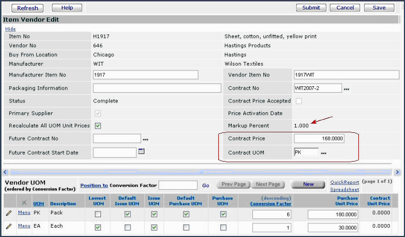The width and height of the screenshot is (405, 237).
Task: Open Menu for the PK row
Action: pos(24,213)
